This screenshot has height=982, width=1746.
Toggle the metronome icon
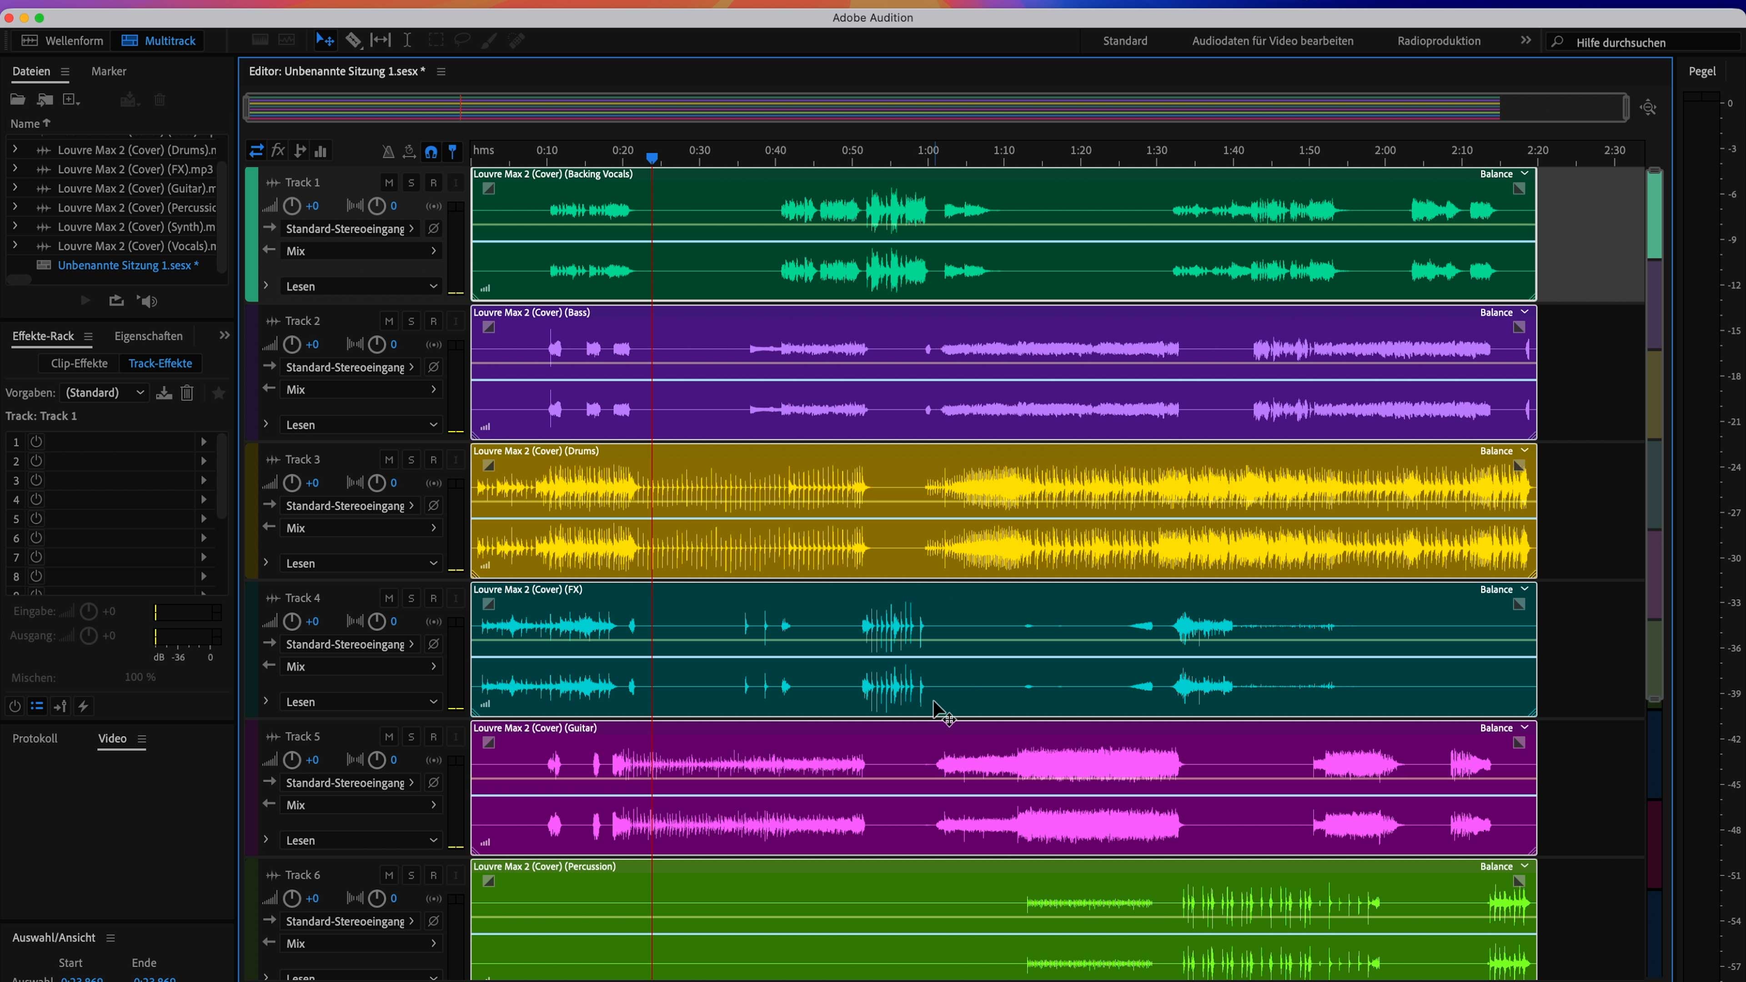point(388,151)
